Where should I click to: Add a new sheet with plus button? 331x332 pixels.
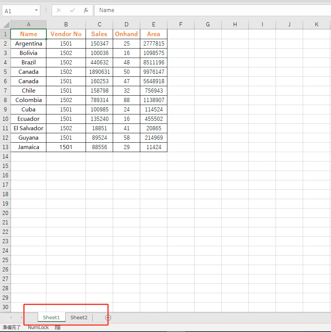point(108,317)
